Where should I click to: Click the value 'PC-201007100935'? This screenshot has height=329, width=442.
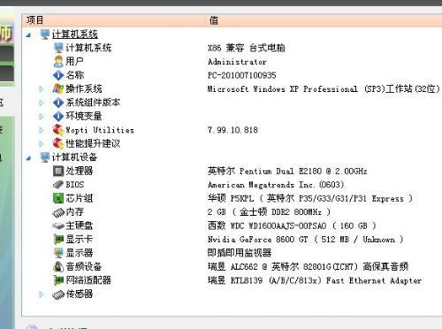[242, 75]
